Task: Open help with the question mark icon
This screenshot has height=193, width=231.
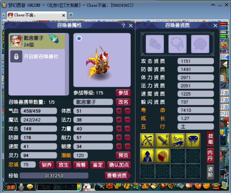Action: pos(124,26)
